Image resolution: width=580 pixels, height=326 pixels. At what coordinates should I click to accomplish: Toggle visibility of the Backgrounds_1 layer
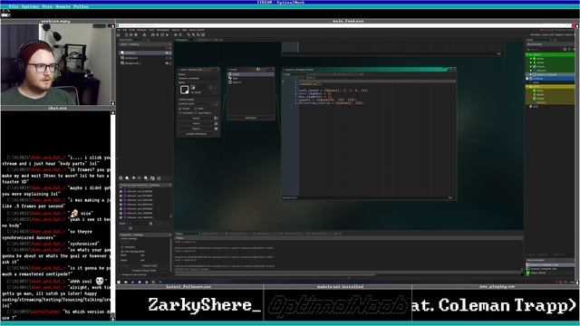pyautogui.click(x=167, y=63)
